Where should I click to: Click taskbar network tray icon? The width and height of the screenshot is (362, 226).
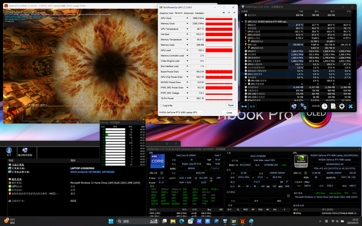click(333, 221)
